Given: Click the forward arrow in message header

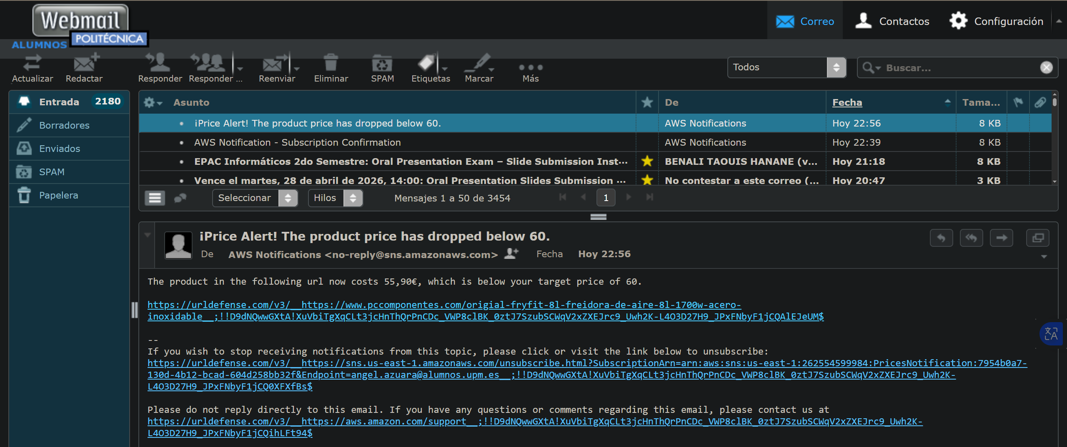Looking at the screenshot, I should coord(1001,238).
